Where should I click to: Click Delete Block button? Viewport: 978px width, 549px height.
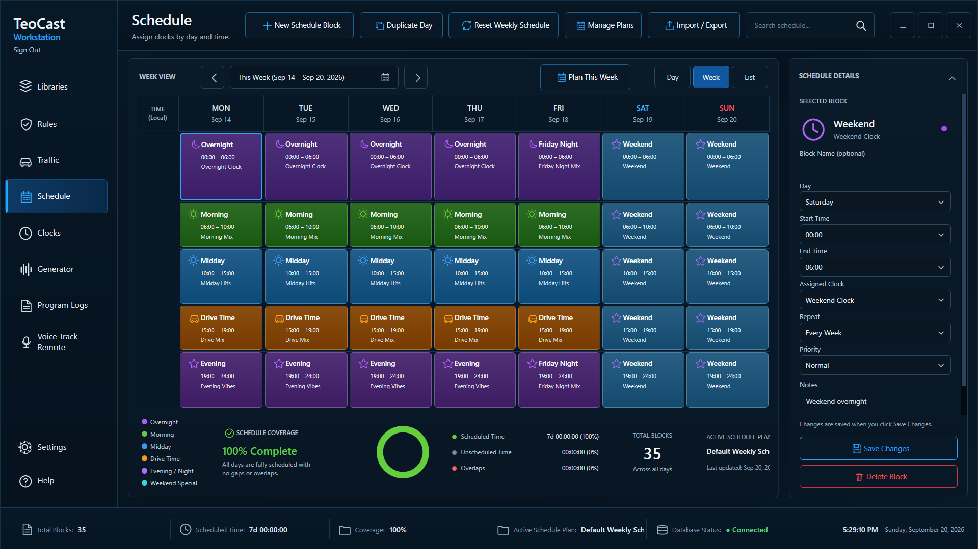878,477
